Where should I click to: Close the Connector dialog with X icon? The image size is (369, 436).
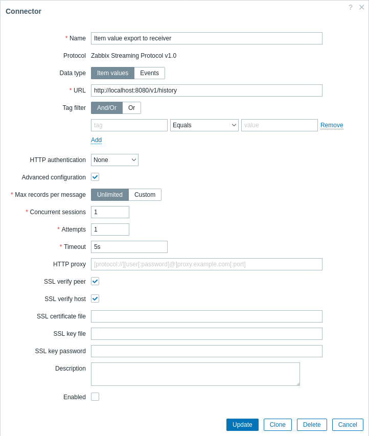[361, 7]
